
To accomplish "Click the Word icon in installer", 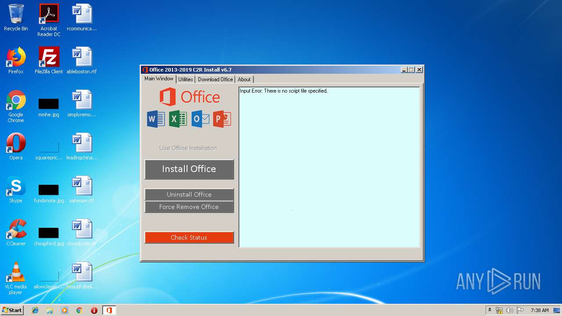I will [x=156, y=119].
